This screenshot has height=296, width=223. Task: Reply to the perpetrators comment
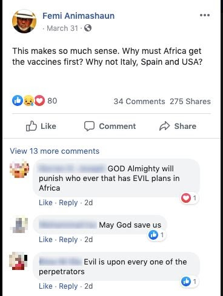(68, 286)
